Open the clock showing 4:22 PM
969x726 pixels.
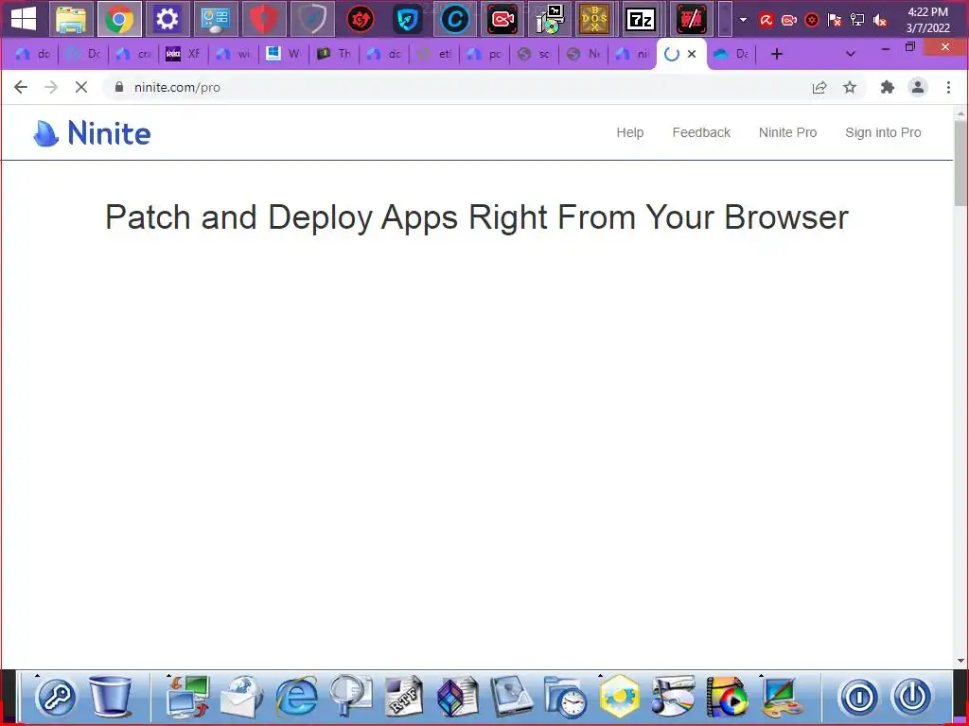[927, 20]
